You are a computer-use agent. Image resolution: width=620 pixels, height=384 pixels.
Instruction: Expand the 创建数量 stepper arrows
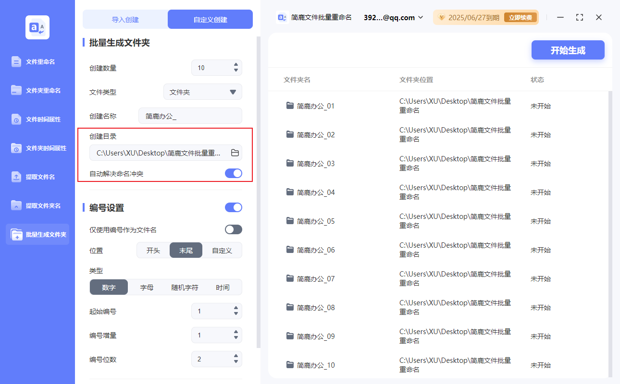point(236,68)
